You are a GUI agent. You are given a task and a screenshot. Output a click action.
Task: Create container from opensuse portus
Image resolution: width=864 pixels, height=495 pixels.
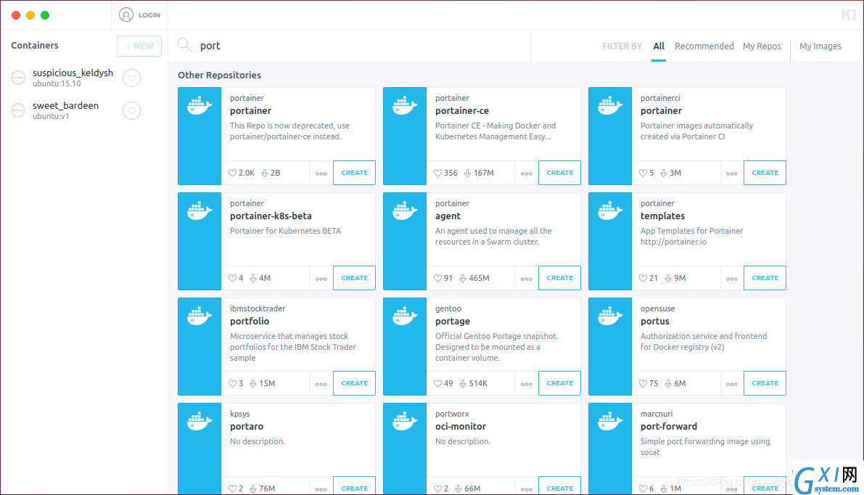765,383
